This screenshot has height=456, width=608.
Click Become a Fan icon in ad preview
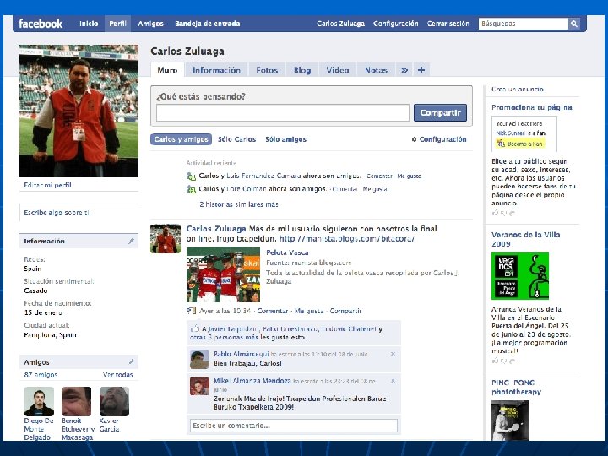[x=501, y=144]
